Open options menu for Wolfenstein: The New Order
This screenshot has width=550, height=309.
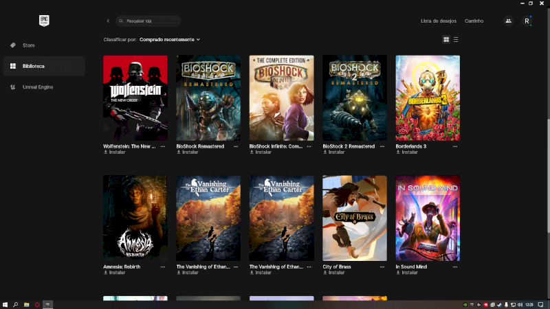163,146
